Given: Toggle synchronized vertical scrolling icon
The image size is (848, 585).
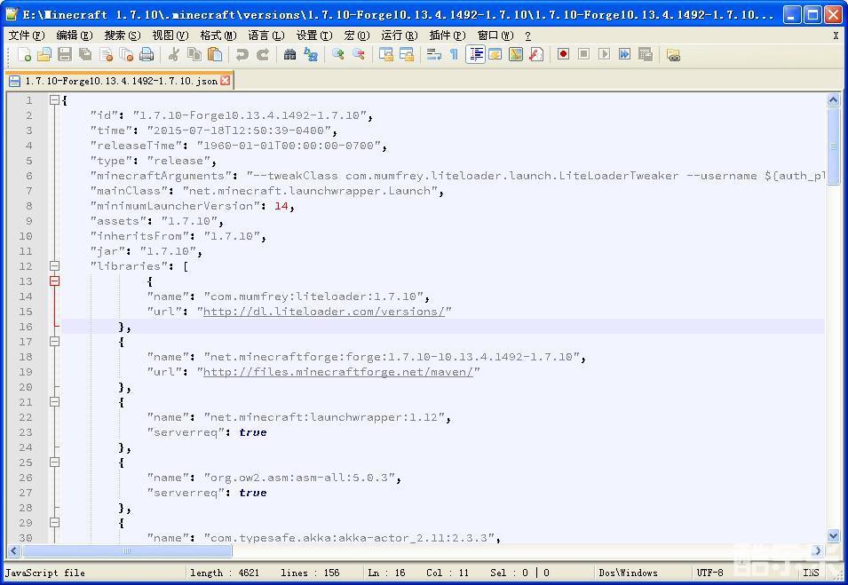Looking at the screenshot, I should coord(386,55).
